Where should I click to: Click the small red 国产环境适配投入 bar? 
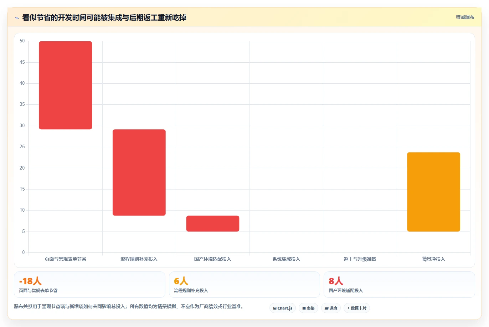pos(213,223)
